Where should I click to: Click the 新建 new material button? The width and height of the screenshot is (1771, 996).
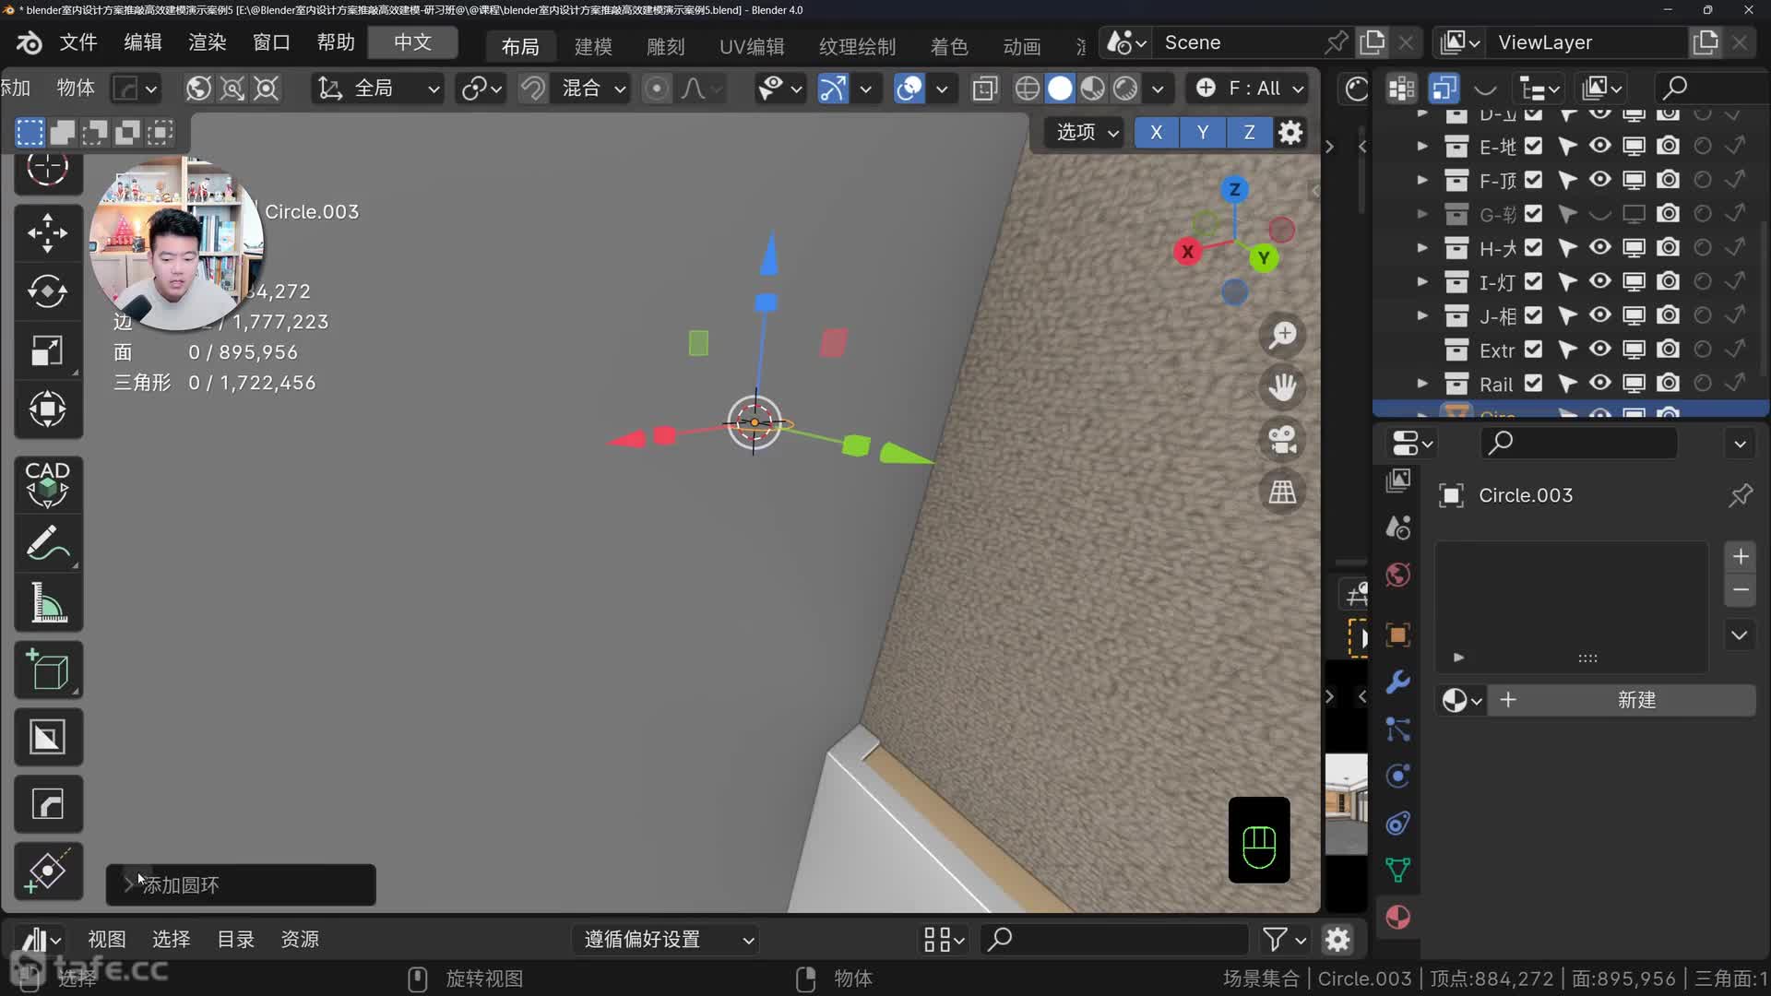tap(1635, 700)
